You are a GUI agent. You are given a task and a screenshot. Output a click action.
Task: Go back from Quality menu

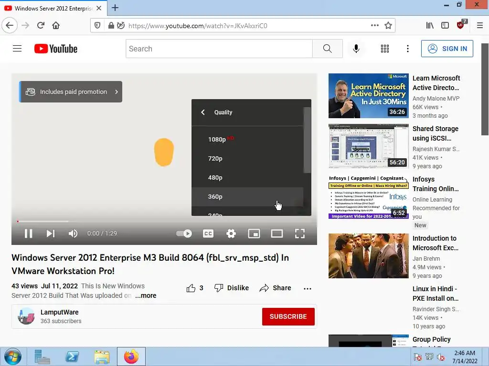click(202, 112)
